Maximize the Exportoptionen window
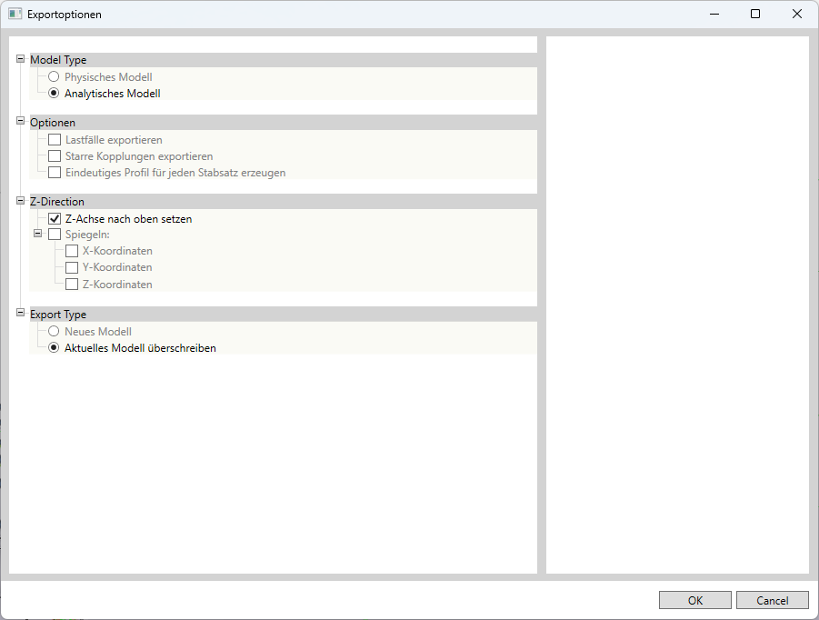This screenshot has height=620, width=819. point(755,15)
